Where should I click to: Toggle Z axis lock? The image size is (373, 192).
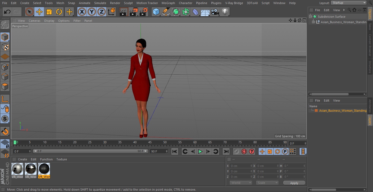click(102, 12)
